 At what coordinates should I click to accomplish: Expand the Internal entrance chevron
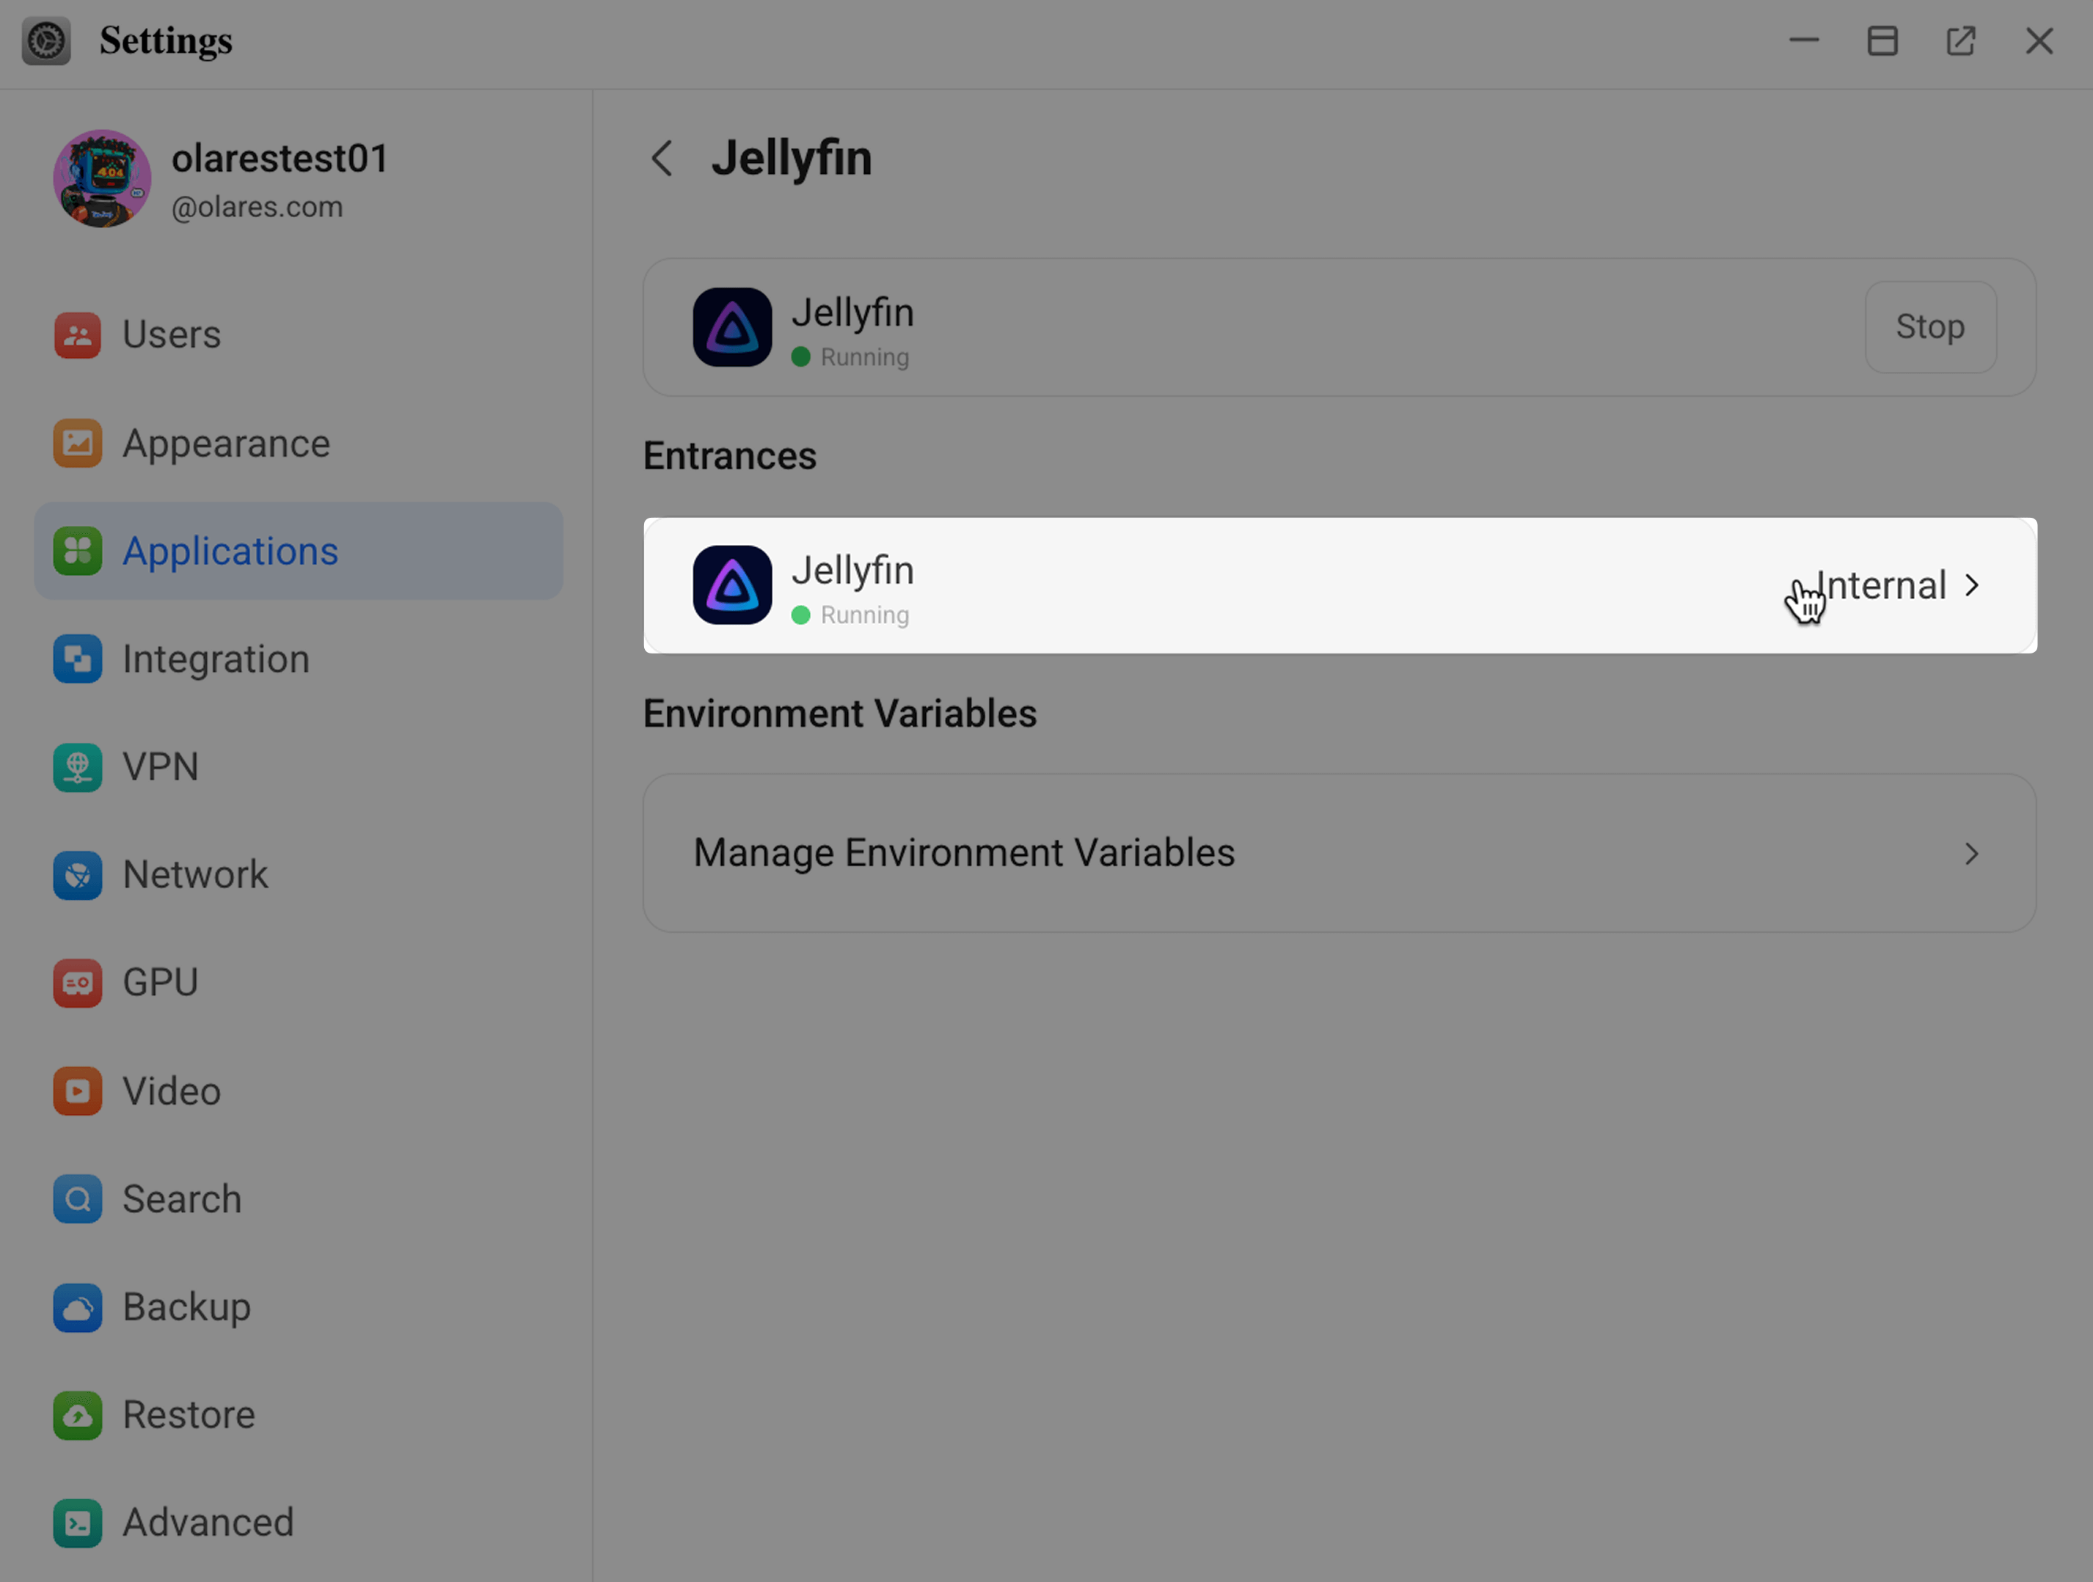coord(1972,586)
